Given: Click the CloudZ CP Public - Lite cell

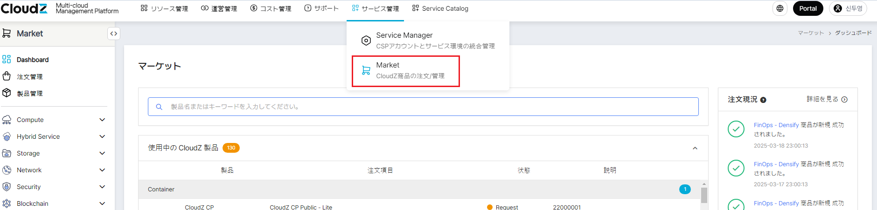Looking at the screenshot, I should tap(301, 207).
